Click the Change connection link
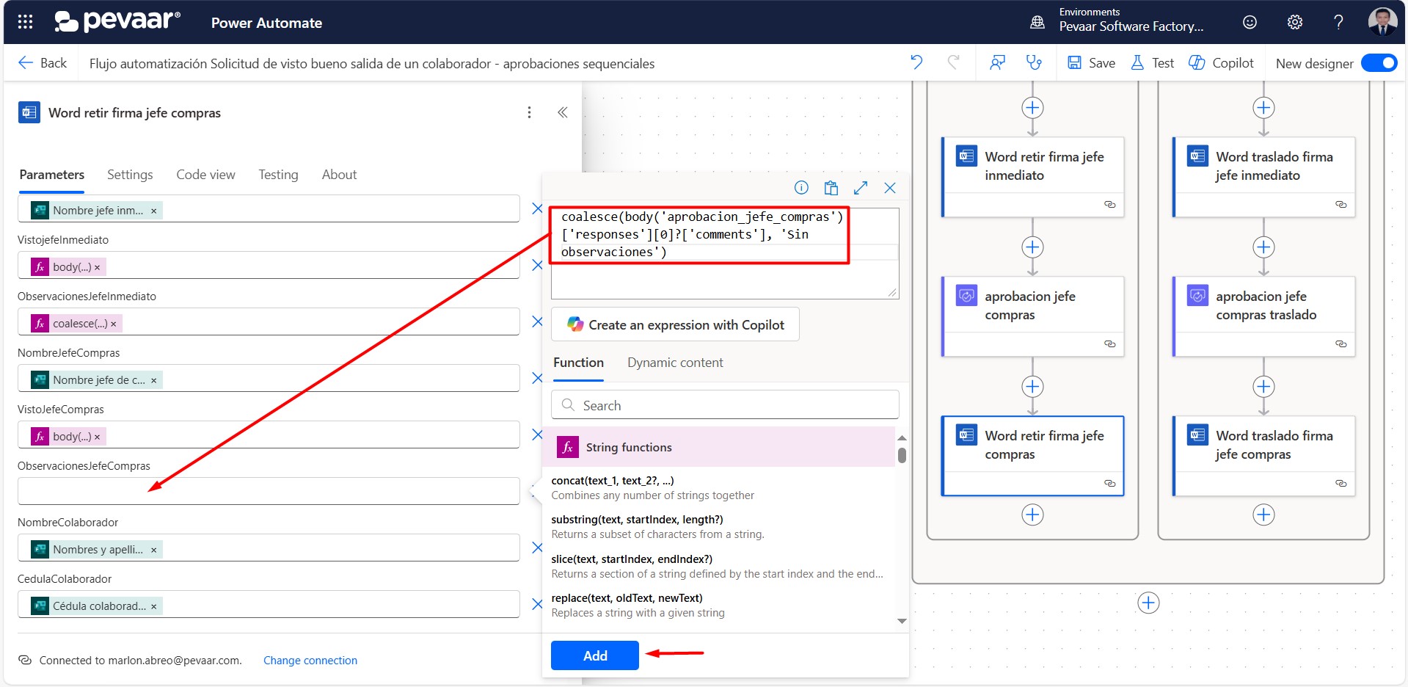Image resolution: width=1408 pixels, height=687 pixels. [x=310, y=661]
